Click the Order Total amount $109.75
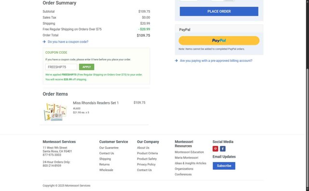 click(143, 35)
